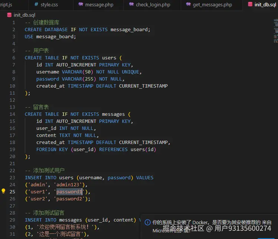Click the '-- 留言表' comment on line 13

click(x=37, y=107)
